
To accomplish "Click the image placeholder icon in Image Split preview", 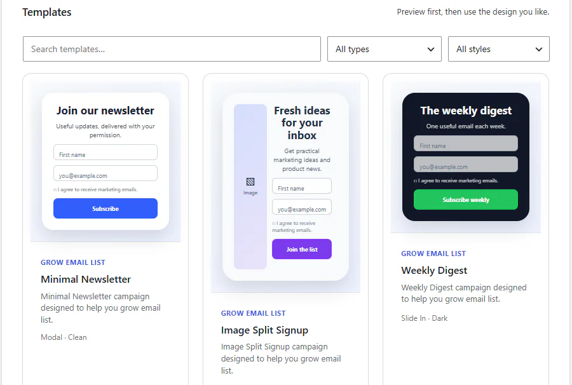I will point(250,182).
